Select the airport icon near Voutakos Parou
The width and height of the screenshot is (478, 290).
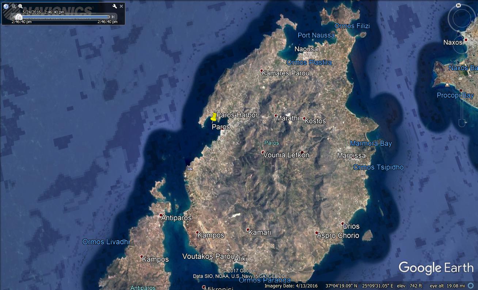228,250
